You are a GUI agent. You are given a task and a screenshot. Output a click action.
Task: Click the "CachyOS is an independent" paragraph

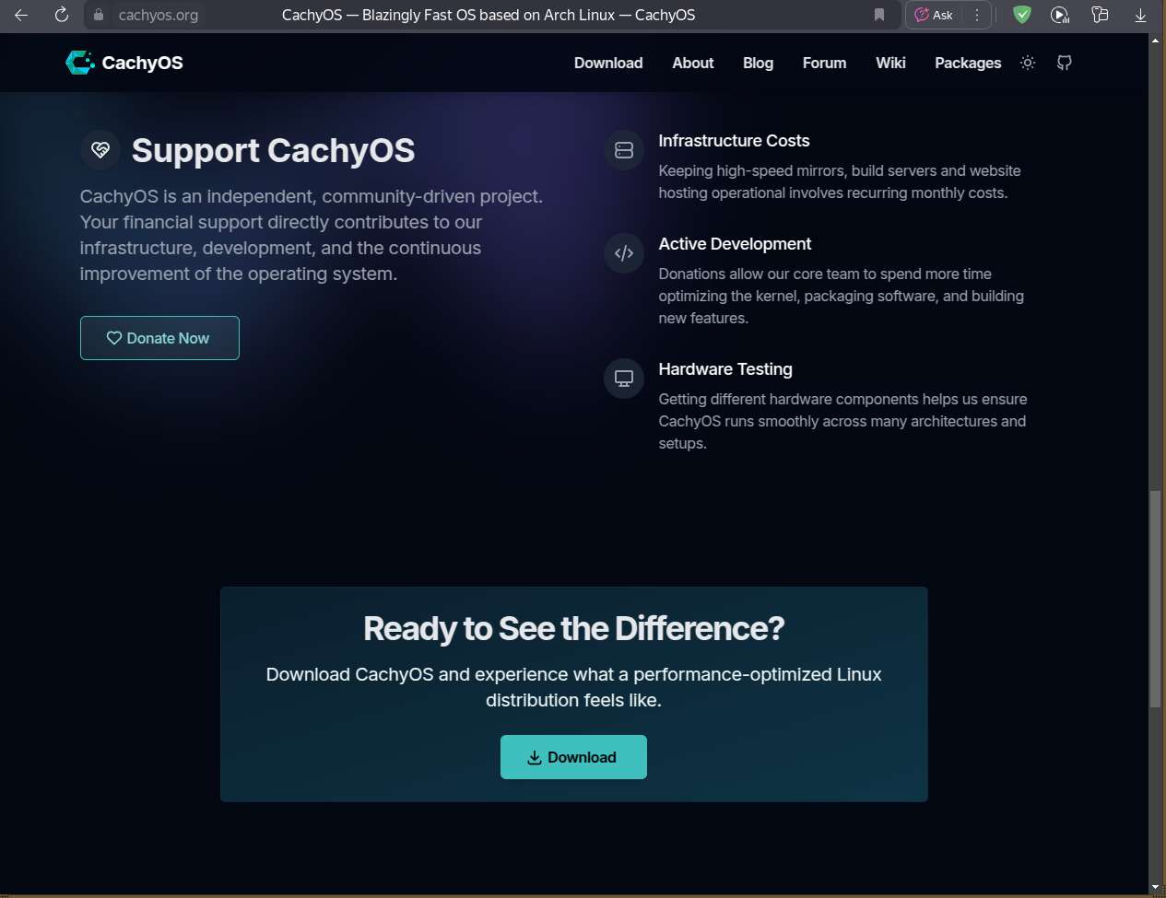(x=312, y=235)
